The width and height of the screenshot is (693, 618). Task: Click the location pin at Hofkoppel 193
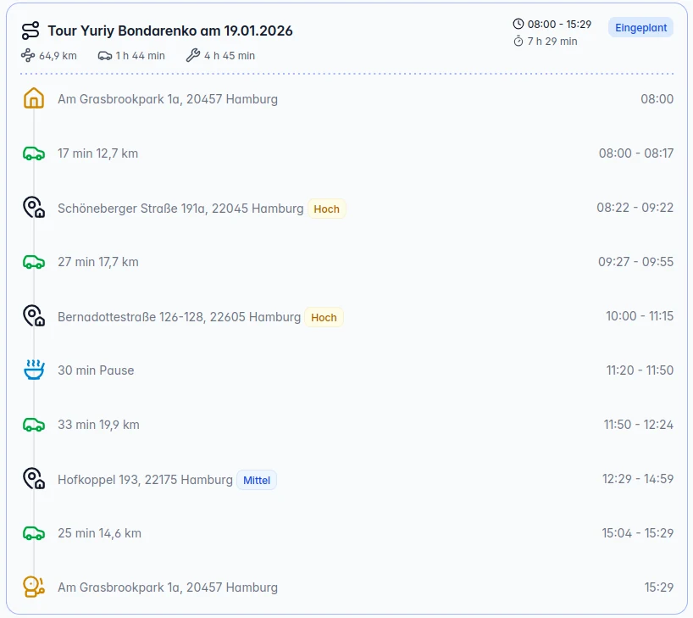pos(34,479)
